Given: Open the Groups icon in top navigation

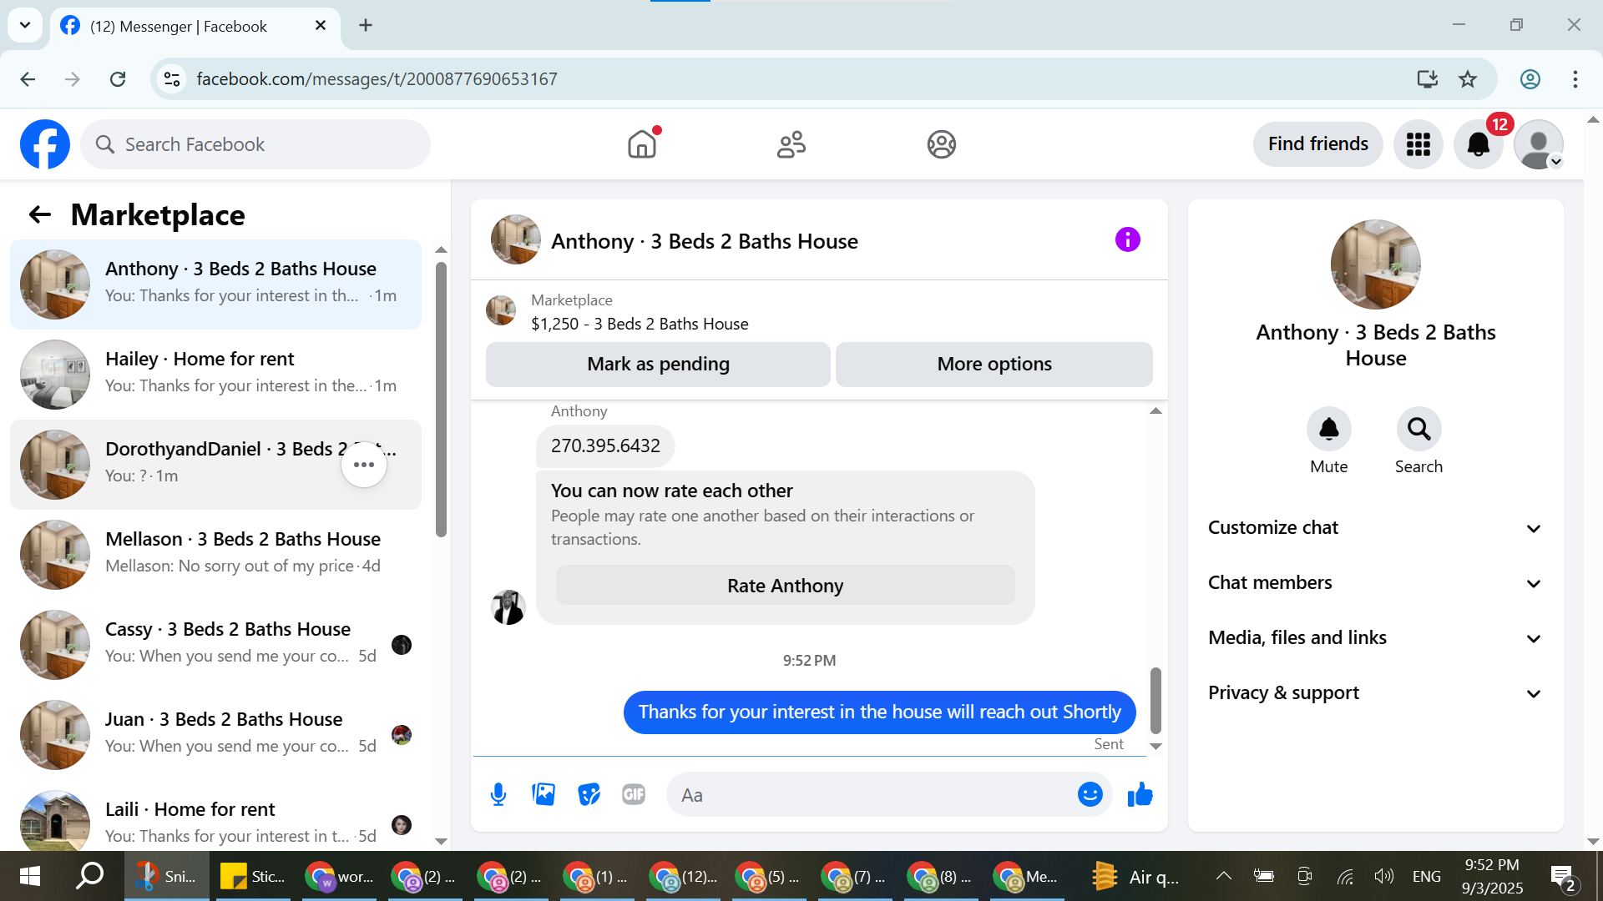Looking at the screenshot, I should coord(941,144).
